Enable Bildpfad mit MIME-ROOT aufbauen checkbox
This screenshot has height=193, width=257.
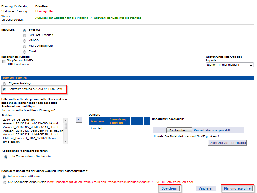[4, 61]
